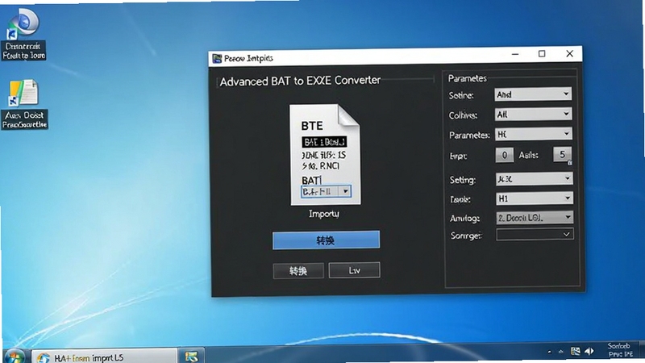645x363 pixels.
Task: Click the small 转换 button beside Lsv
Action: pos(298,271)
